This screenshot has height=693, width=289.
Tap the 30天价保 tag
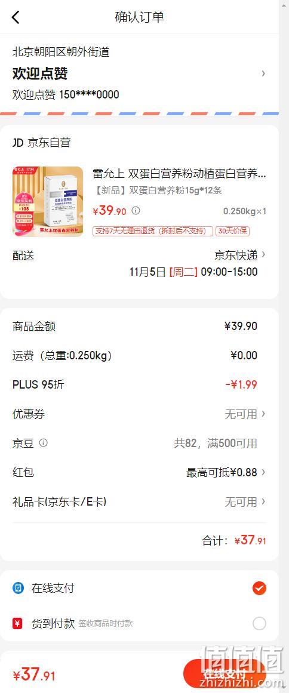pos(232,231)
